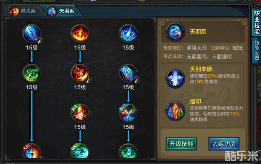Viewport: 261px width, 164px height.
Task: Select the blue ice shards skill icon
Action: pyautogui.click(x=128, y=33)
